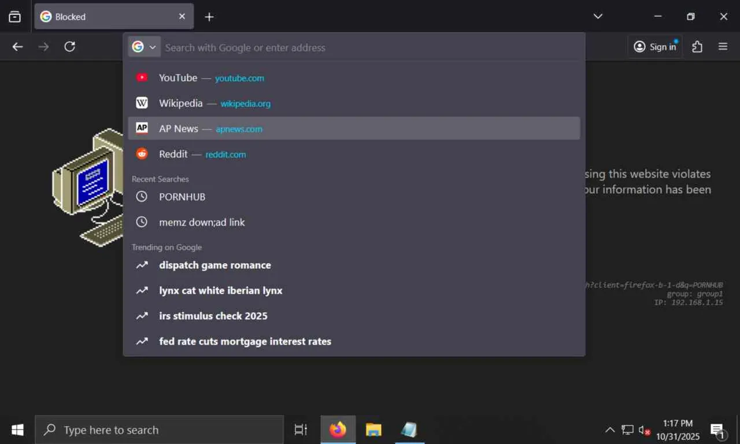Select trending 'irs stimulus check 2025'
Screen dimensions: 740x444
pyautogui.click(x=354, y=316)
